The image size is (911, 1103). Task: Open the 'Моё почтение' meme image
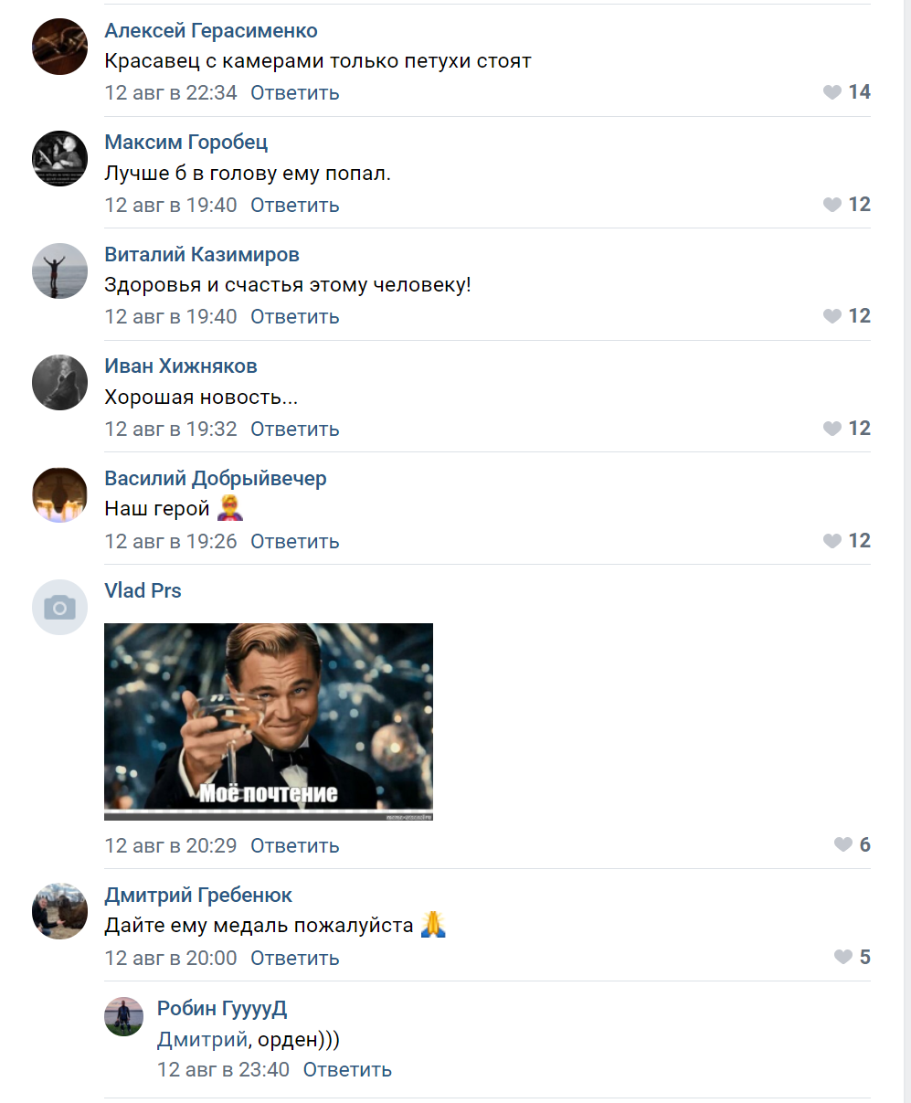269,722
